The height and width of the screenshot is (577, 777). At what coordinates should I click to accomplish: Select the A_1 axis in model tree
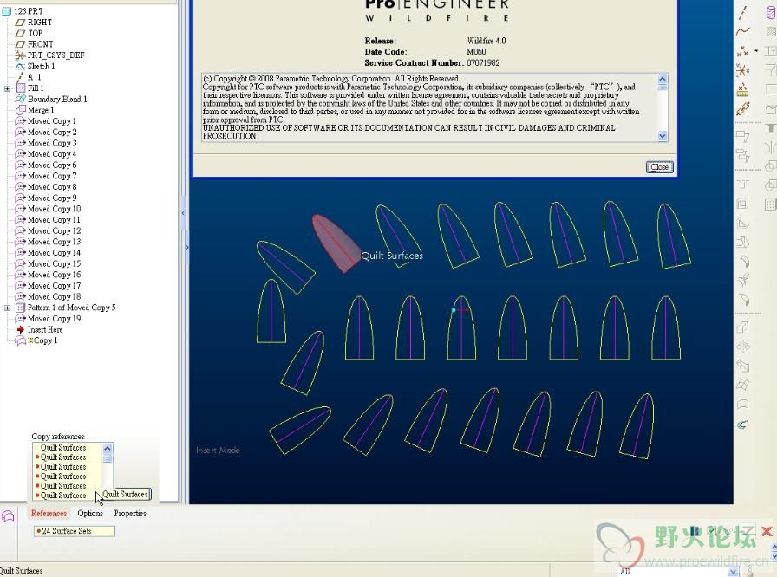pyautogui.click(x=34, y=77)
